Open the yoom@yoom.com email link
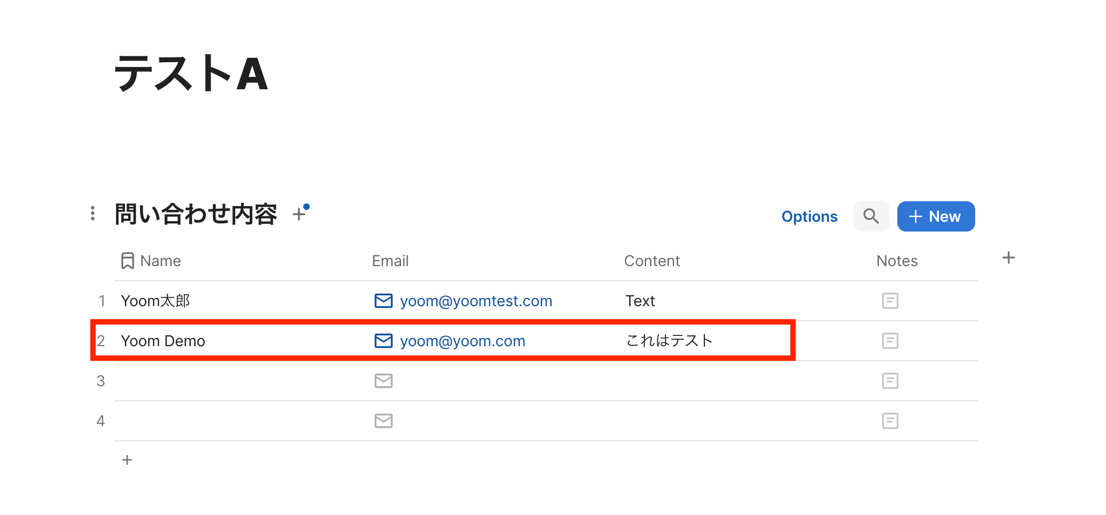Screen dimensions: 1106x515 point(462,341)
